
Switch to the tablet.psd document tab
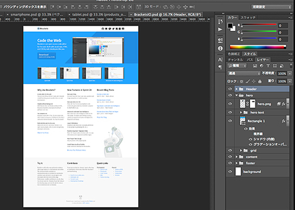click(x=97, y=14)
